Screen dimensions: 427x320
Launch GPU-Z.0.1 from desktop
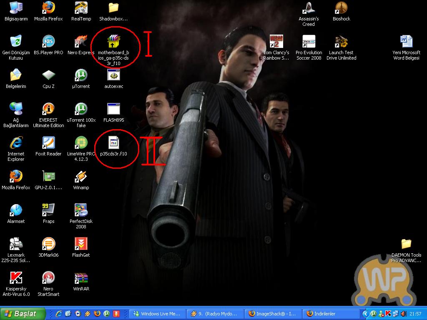coord(48,180)
